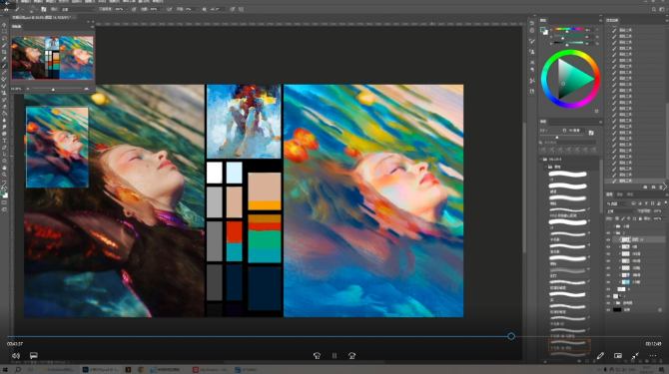This screenshot has width=669, height=374.
Task: Toggle airbrush build-up in options bar
Action: click(170, 9)
